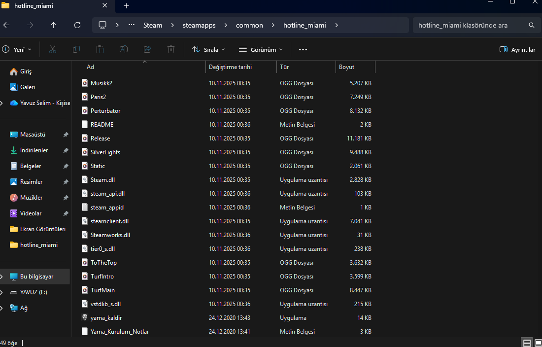The image size is (542, 347).
Task: Expand the chevron after hotline_miami in address bar
Action: 337,25
